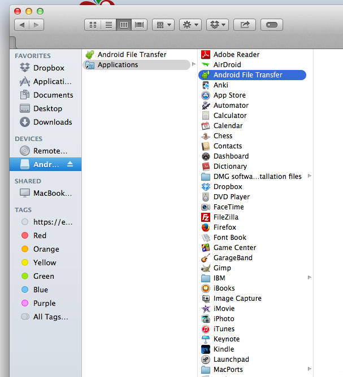Open Applications in Favorites sidebar
This screenshot has height=377, width=343.
46,81
